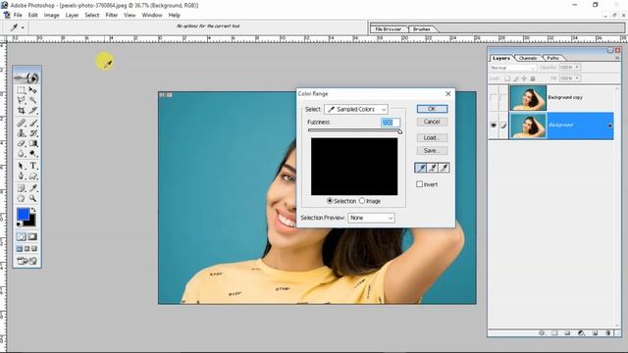Choose the Image radio button
628x353 pixels.
click(362, 201)
